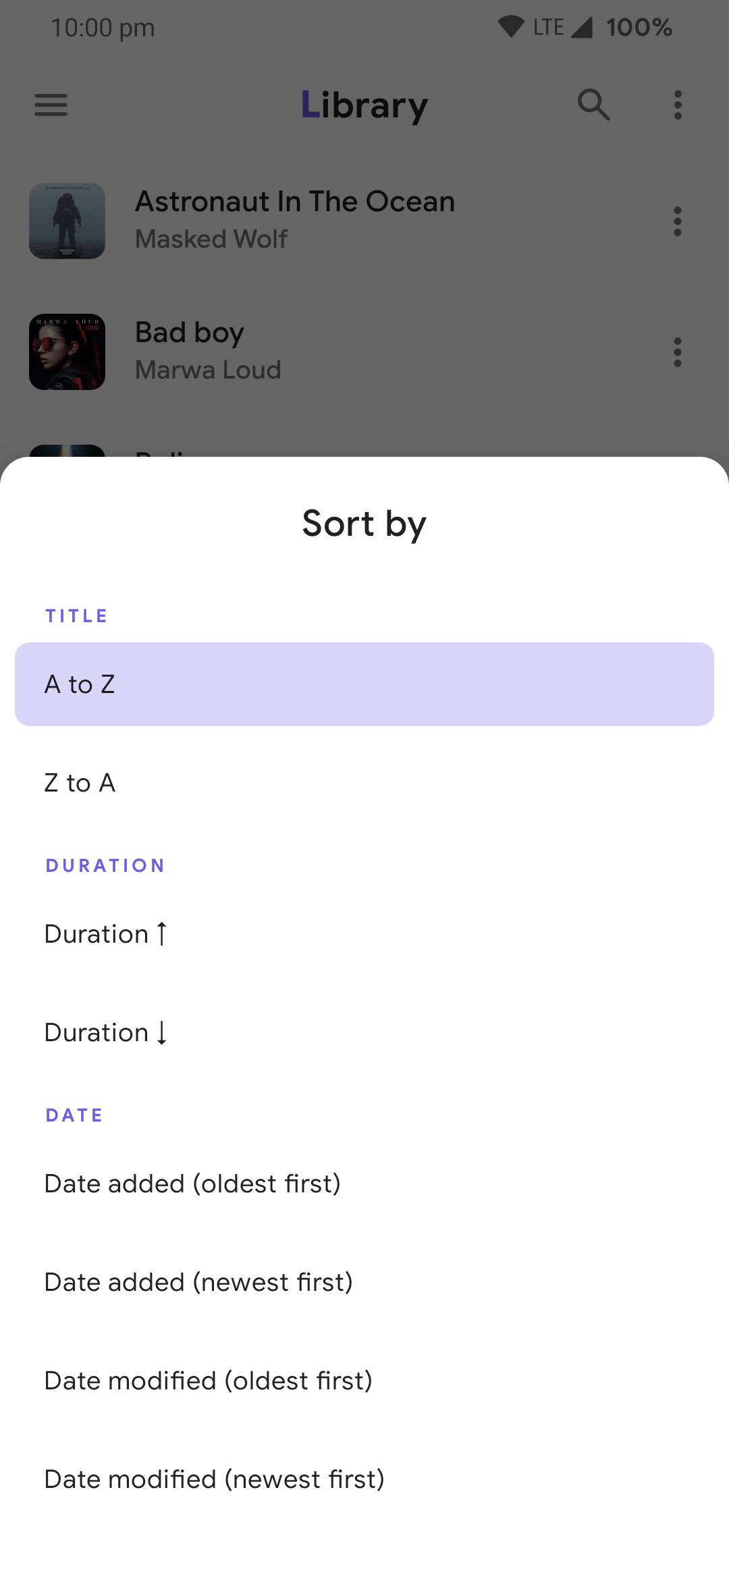The height and width of the screenshot is (1579, 729).
Task: Open options for Bad boy song
Action: (x=678, y=352)
